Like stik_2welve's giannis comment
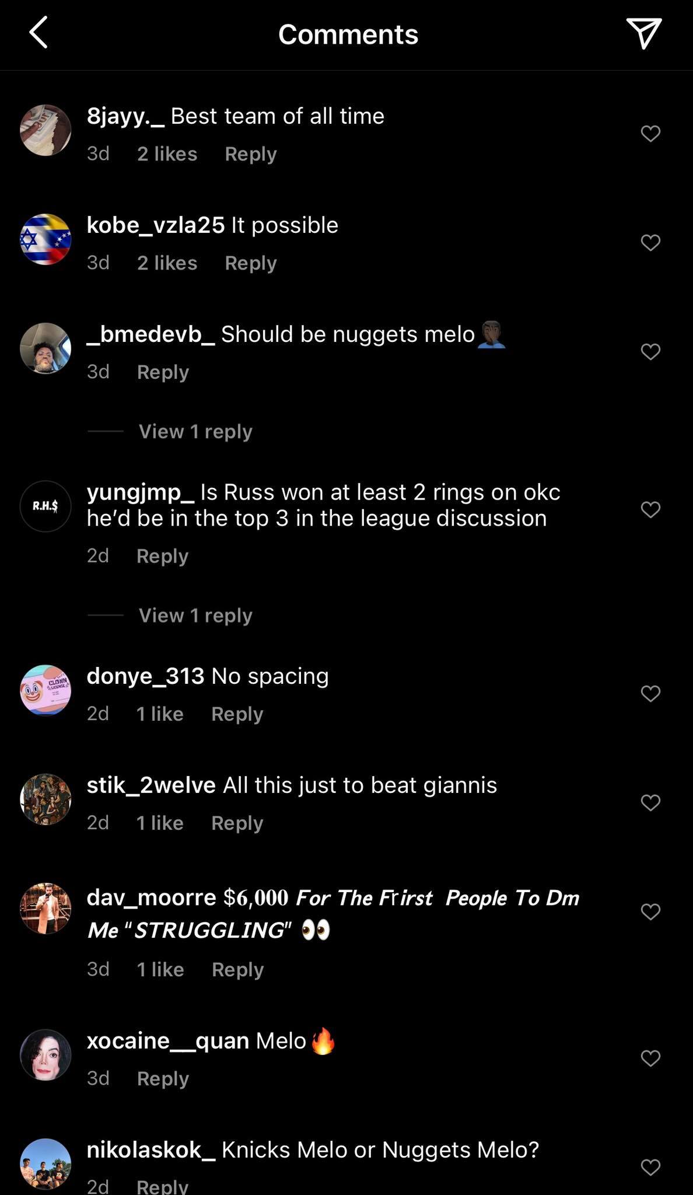 (650, 802)
